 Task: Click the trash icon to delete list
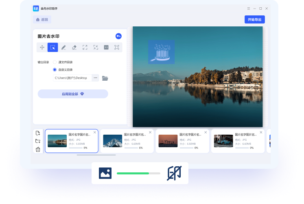tap(38, 149)
